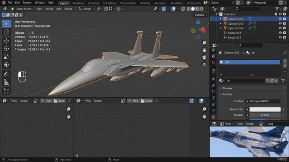Click the 3D viewport pan hand icon
289x162 pixels.
204,50
